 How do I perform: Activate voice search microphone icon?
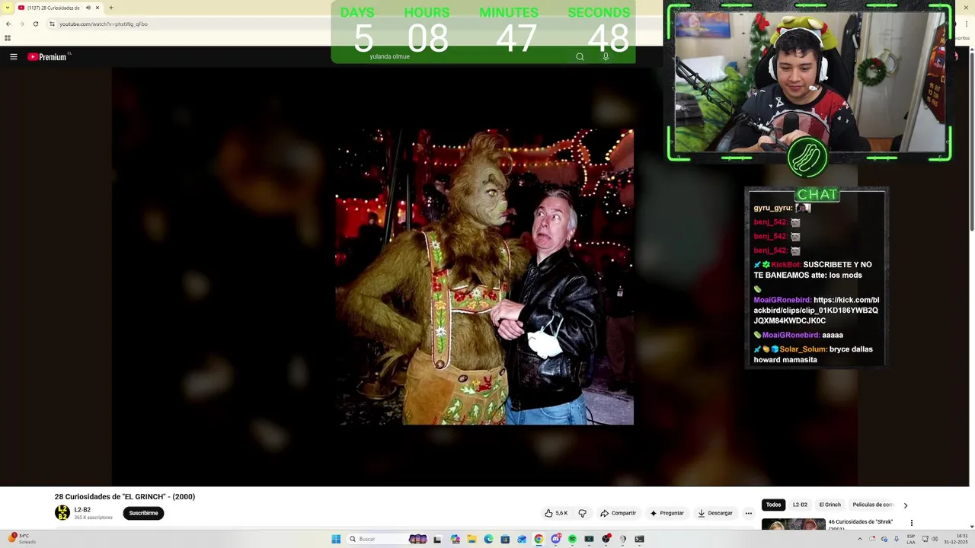[606, 57]
